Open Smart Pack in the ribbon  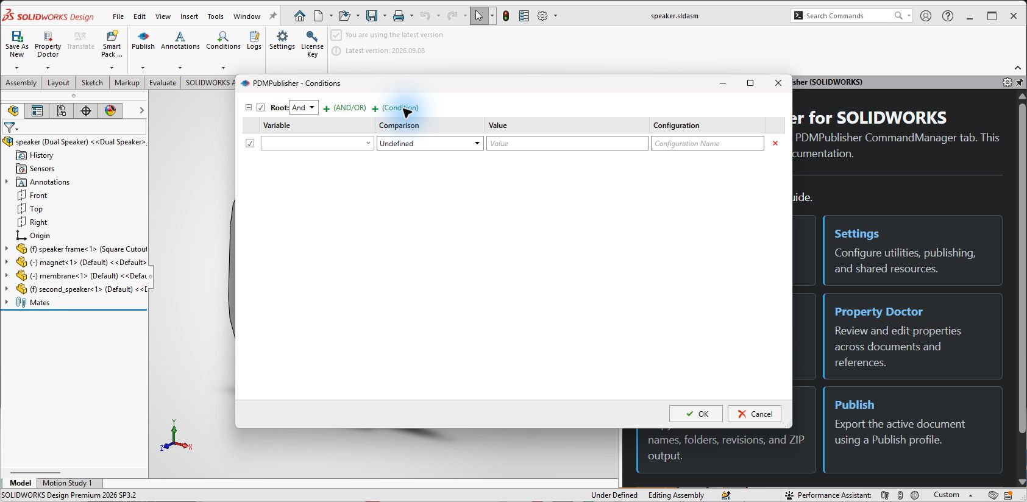point(112,44)
